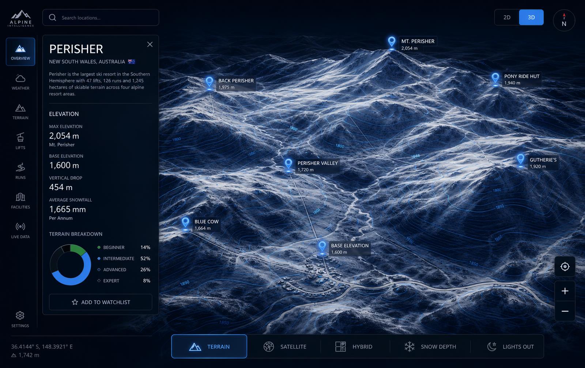
Task: Click the Blue Cow 1,664 m label
Action: point(206,225)
